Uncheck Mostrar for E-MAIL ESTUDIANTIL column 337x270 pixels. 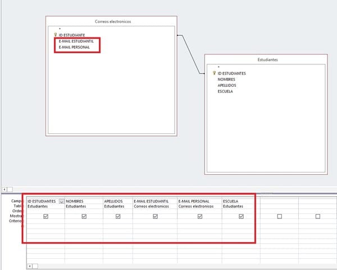[x=155, y=216]
